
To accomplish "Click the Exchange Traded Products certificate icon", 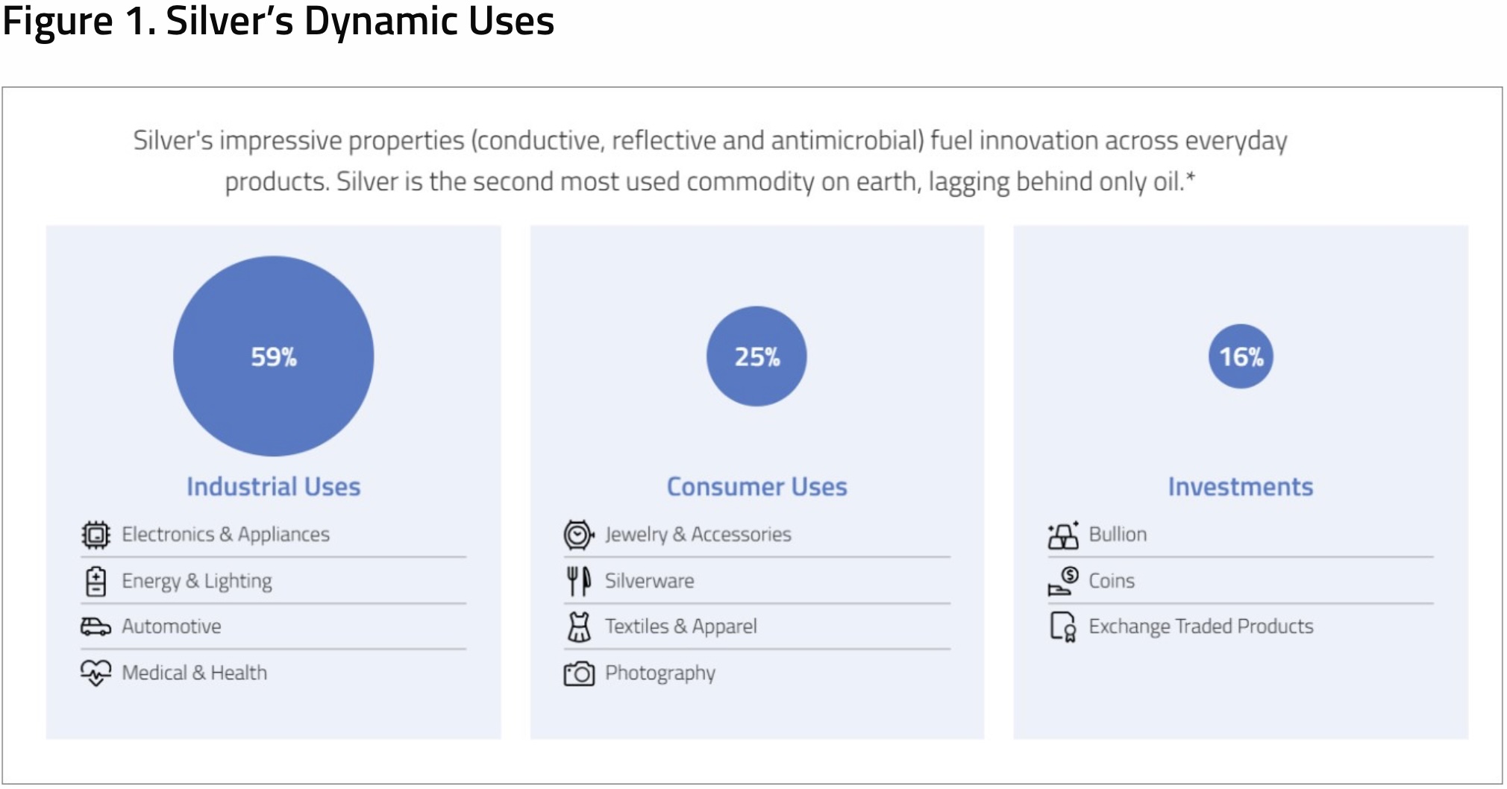I will 1063,627.
